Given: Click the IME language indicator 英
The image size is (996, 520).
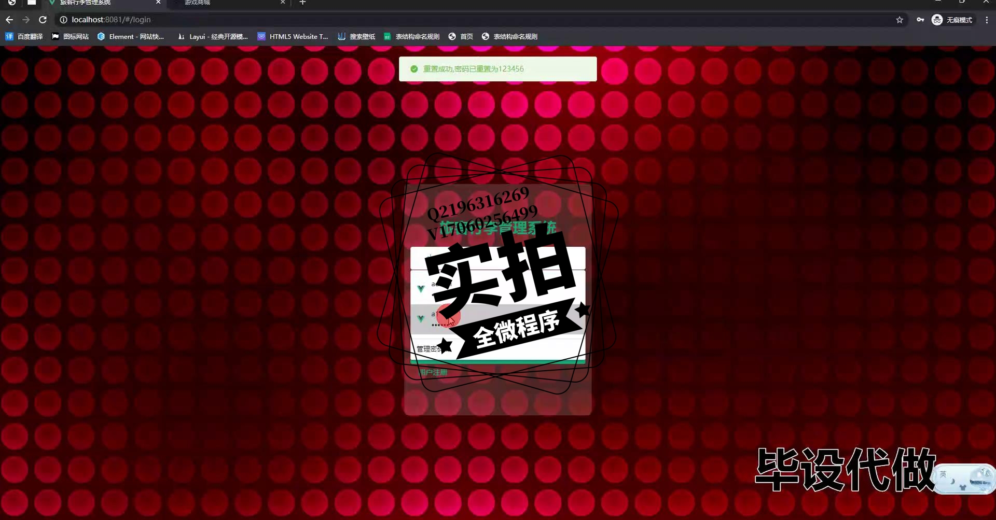Looking at the screenshot, I should [x=943, y=474].
